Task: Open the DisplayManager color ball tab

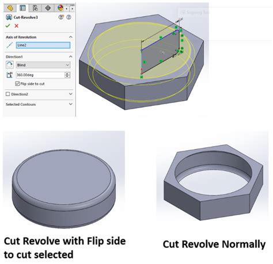Action: [60, 8]
